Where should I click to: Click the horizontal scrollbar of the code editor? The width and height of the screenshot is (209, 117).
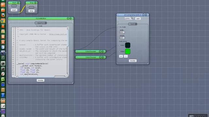pos(36,77)
